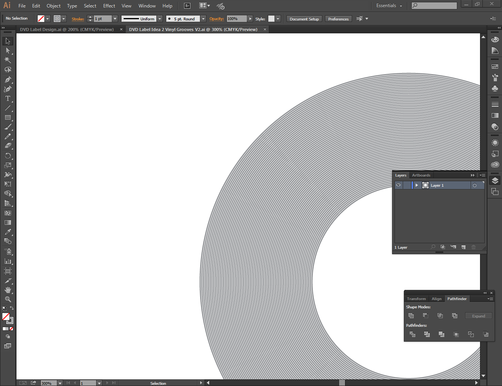Change the screen mode button in the toolbox
Image resolution: width=502 pixels, height=386 pixels.
pos(8,346)
